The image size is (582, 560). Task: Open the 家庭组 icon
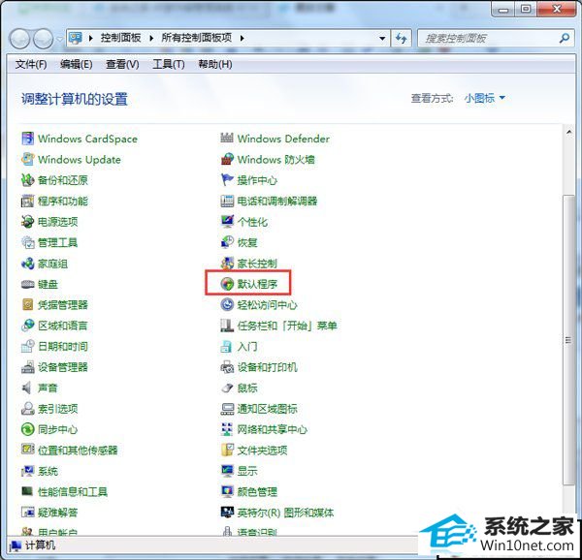coord(28,264)
